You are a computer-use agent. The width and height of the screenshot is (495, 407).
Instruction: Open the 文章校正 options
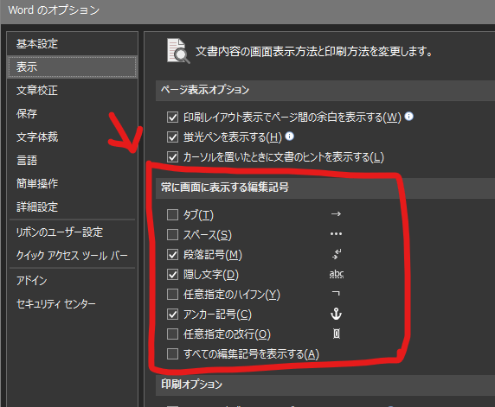click(x=72, y=91)
